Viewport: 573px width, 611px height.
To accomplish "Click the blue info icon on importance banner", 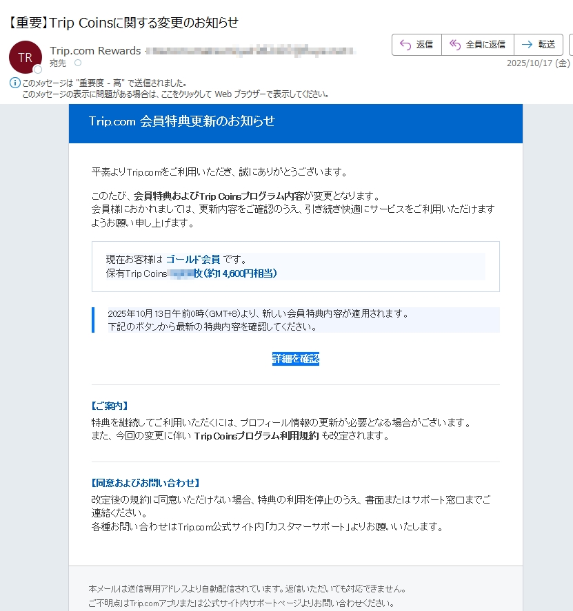I will [15, 82].
